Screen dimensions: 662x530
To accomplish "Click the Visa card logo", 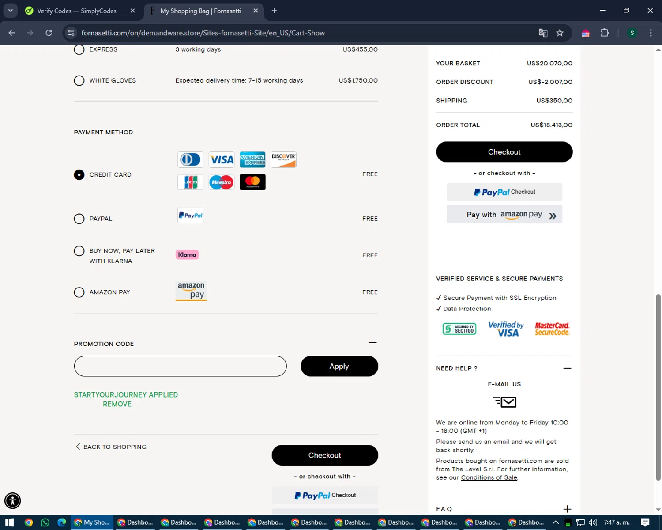I will coord(222,159).
